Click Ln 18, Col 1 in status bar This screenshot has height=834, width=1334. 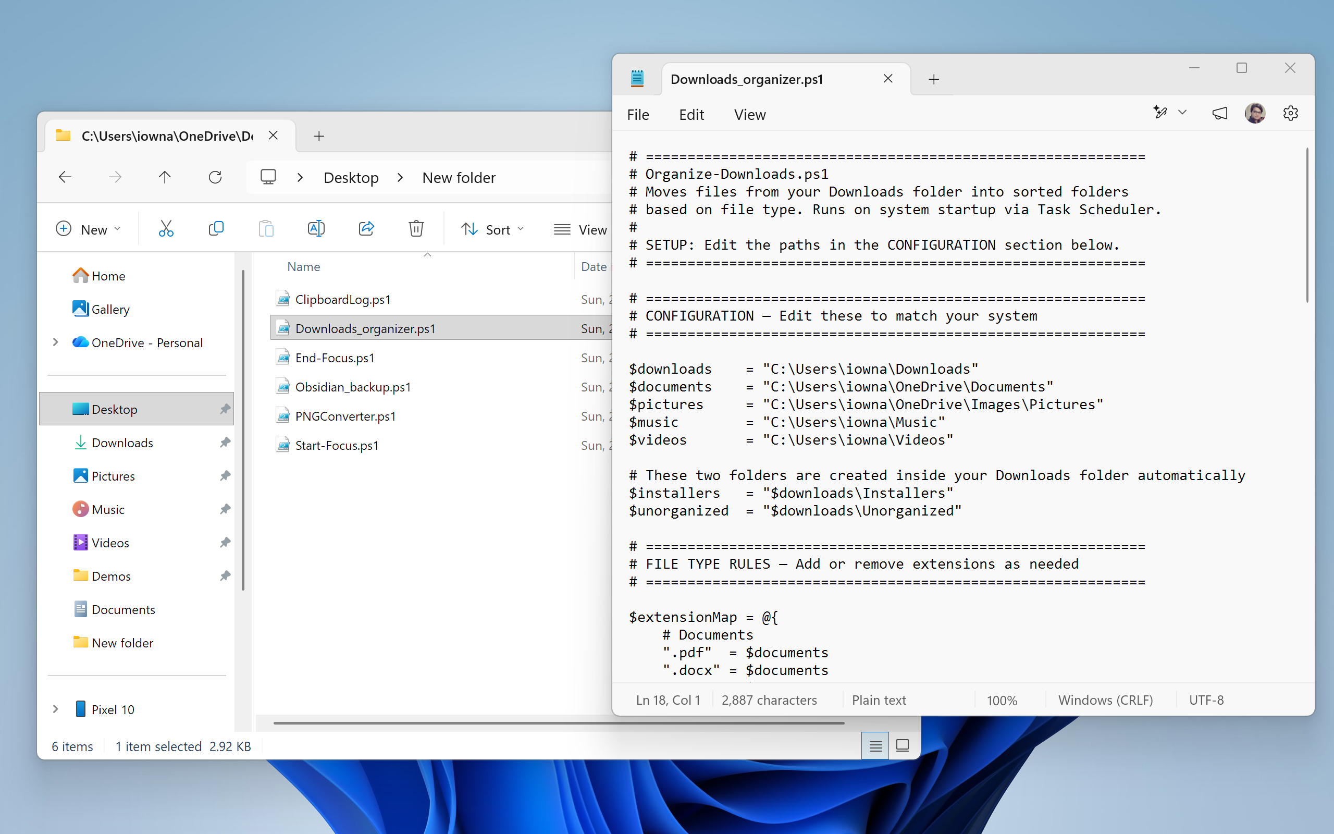[668, 700]
